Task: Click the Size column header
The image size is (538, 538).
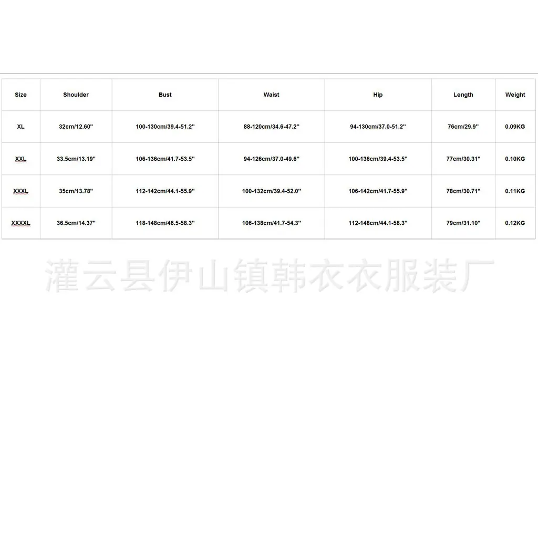Action: 20,95
